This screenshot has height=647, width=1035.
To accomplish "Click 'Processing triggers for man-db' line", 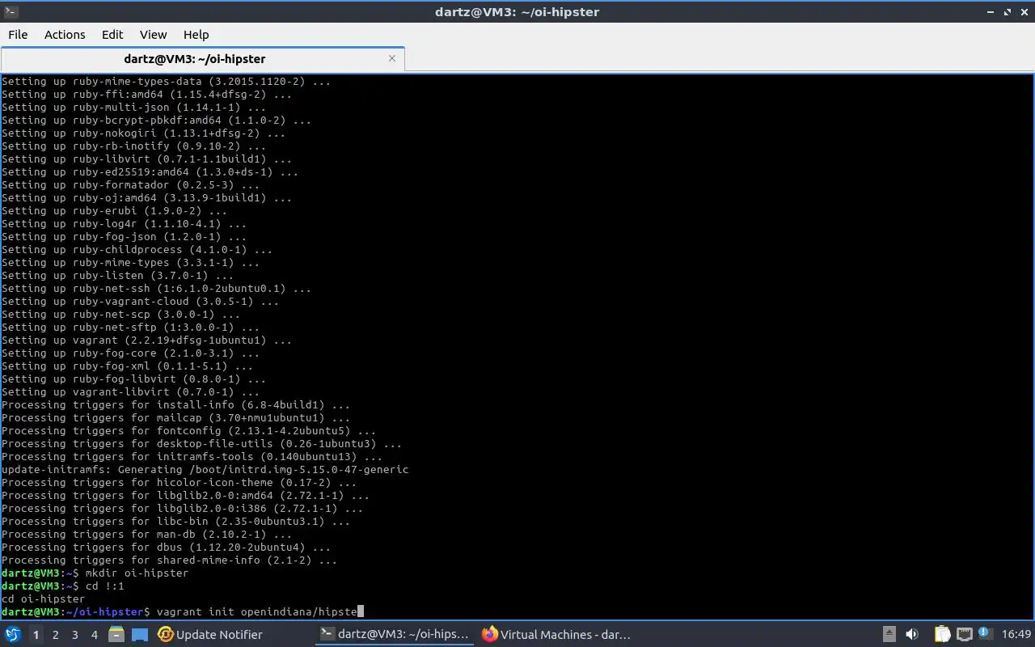I will coord(146,534).
